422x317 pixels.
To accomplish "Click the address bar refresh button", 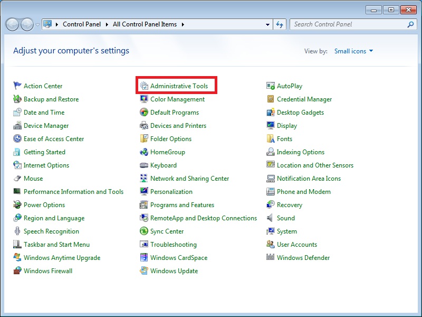I will 280,24.
